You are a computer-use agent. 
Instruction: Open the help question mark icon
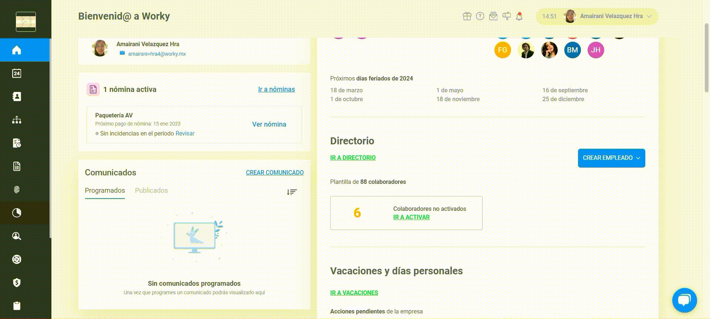coord(480,16)
